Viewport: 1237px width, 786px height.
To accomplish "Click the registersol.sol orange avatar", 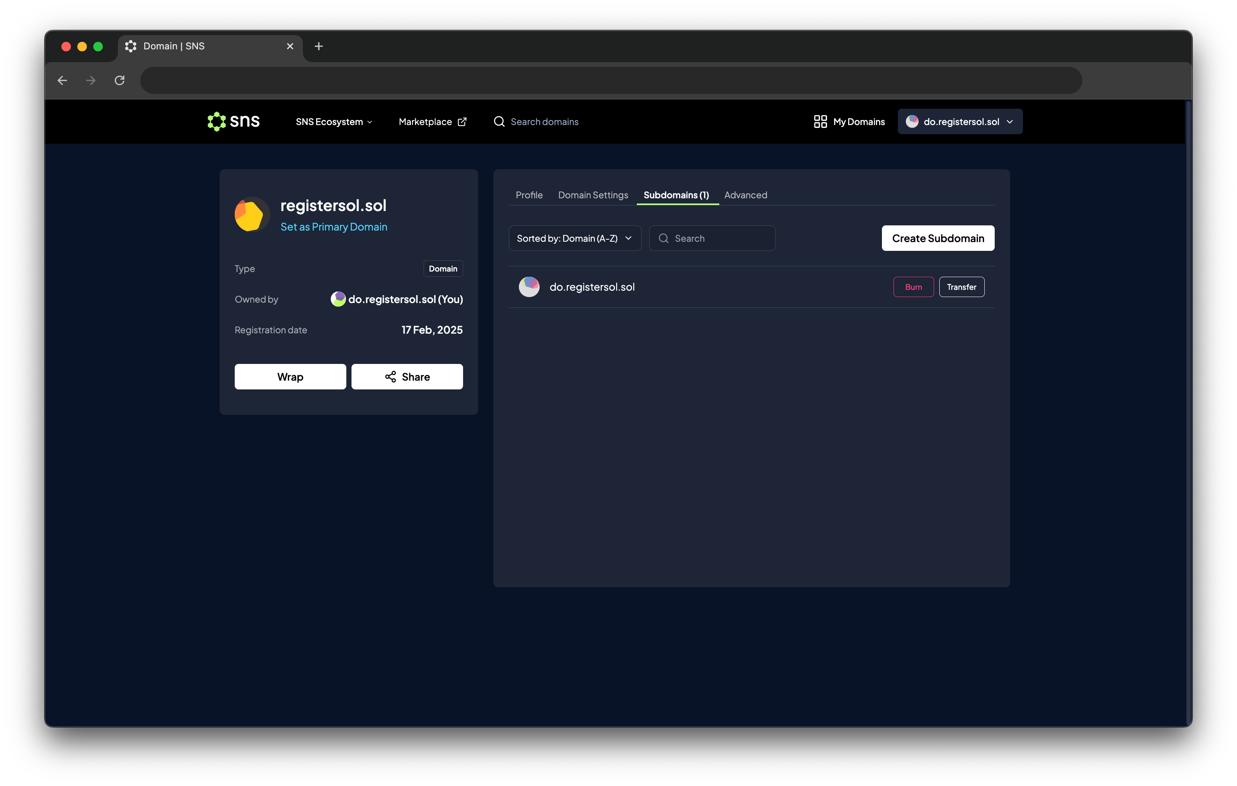I will click(x=252, y=215).
